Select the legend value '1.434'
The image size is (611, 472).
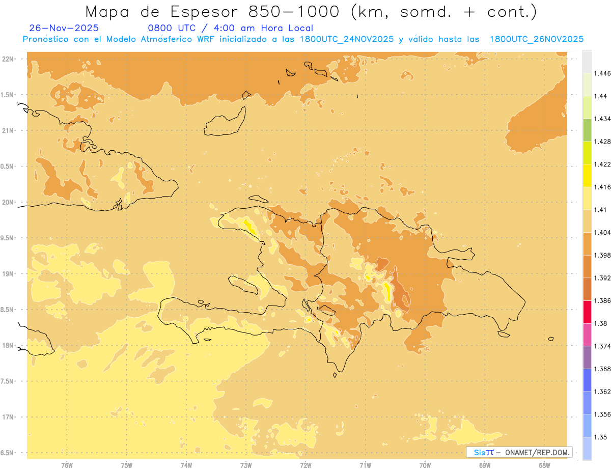pyautogui.click(x=602, y=119)
